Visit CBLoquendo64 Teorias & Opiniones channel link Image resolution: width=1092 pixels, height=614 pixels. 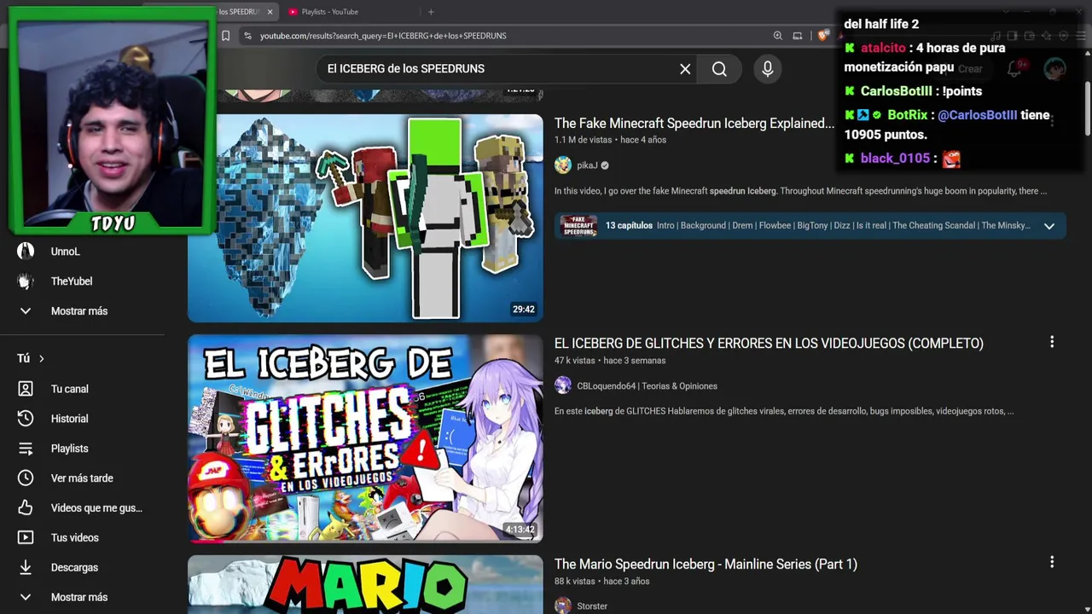click(647, 386)
